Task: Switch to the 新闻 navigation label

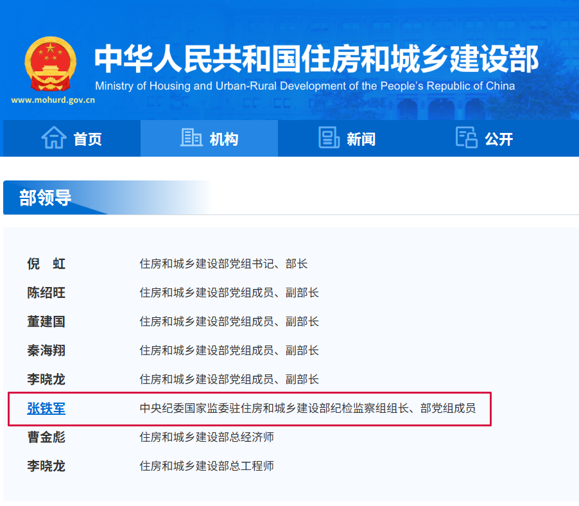Action: click(x=361, y=139)
